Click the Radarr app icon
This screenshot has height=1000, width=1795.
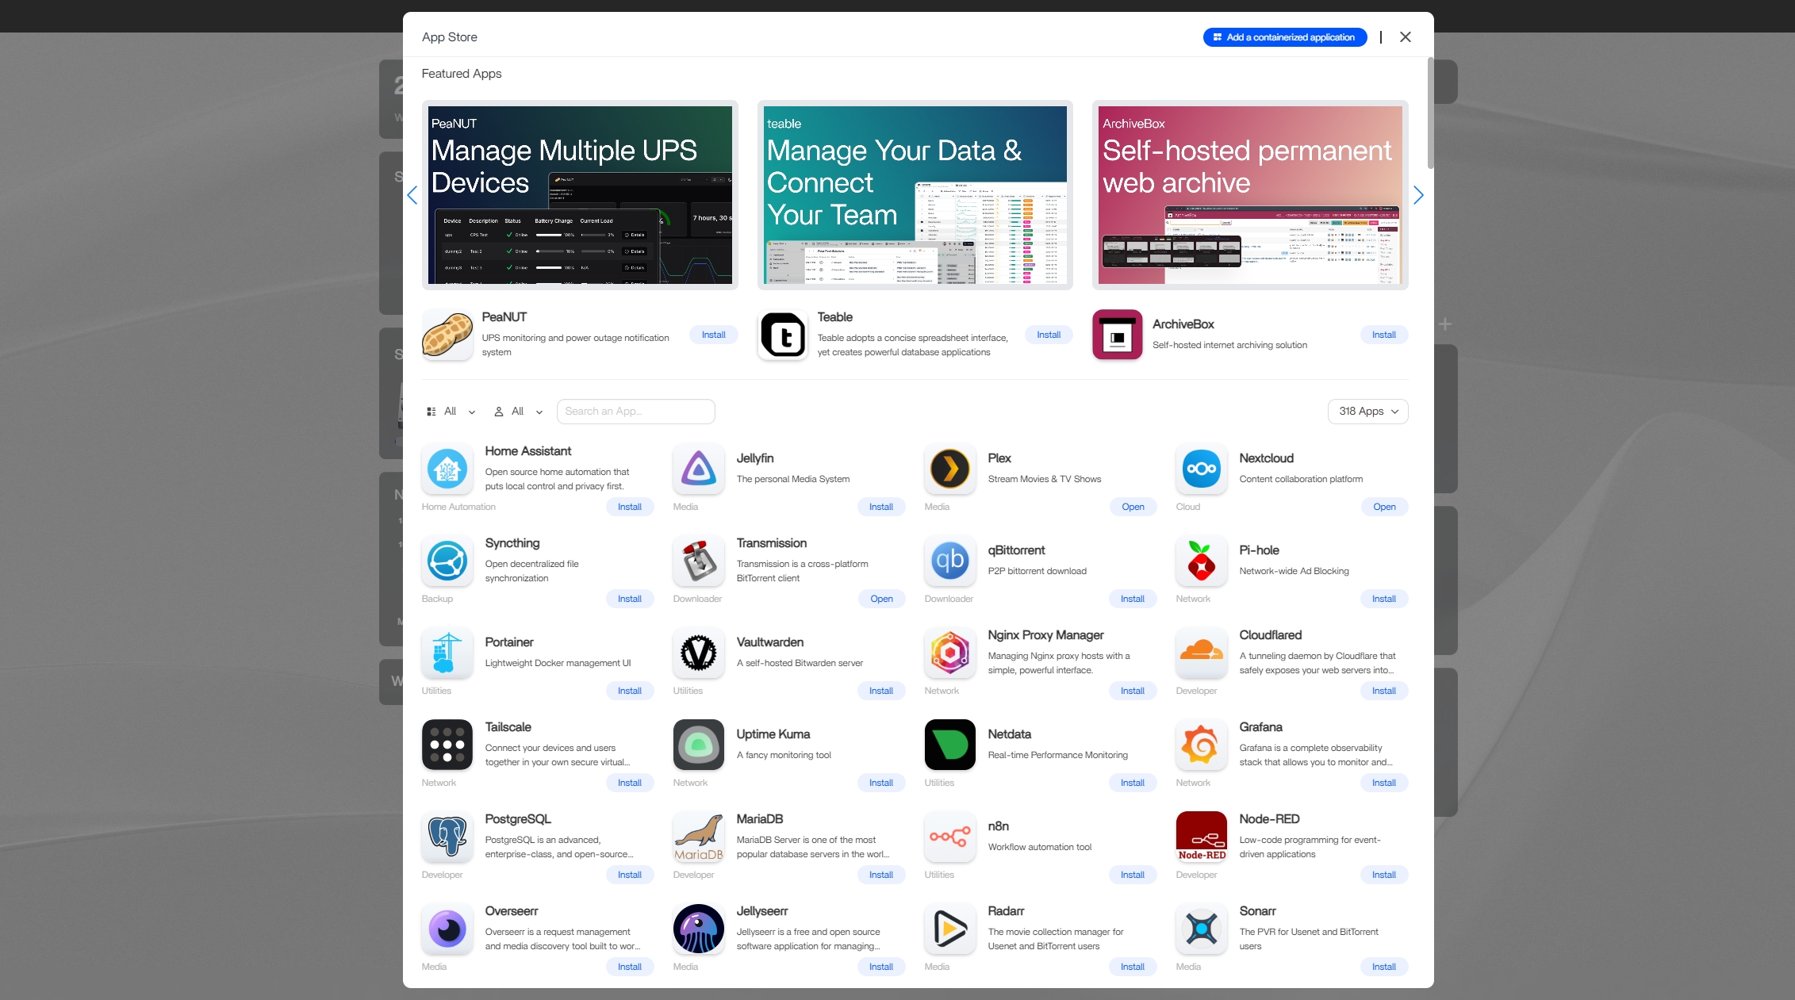950,929
